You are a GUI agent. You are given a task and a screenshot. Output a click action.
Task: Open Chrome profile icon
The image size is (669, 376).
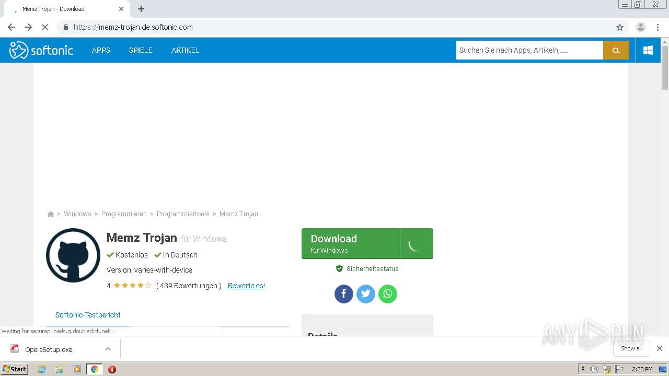[640, 27]
